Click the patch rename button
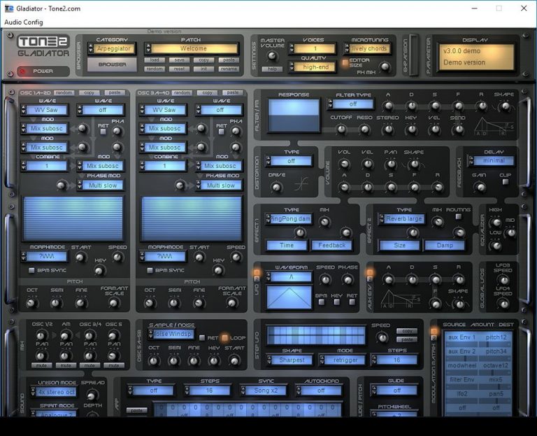This screenshot has height=436, width=537. pyautogui.click(x=229, y=69)
